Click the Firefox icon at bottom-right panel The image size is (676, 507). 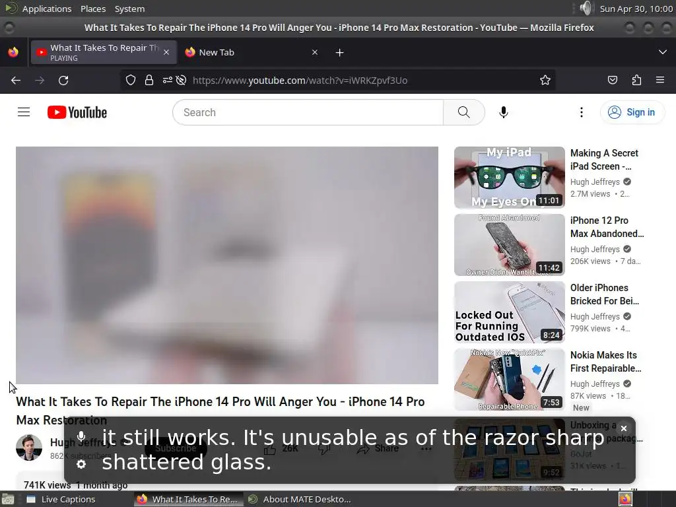point(625,499)
